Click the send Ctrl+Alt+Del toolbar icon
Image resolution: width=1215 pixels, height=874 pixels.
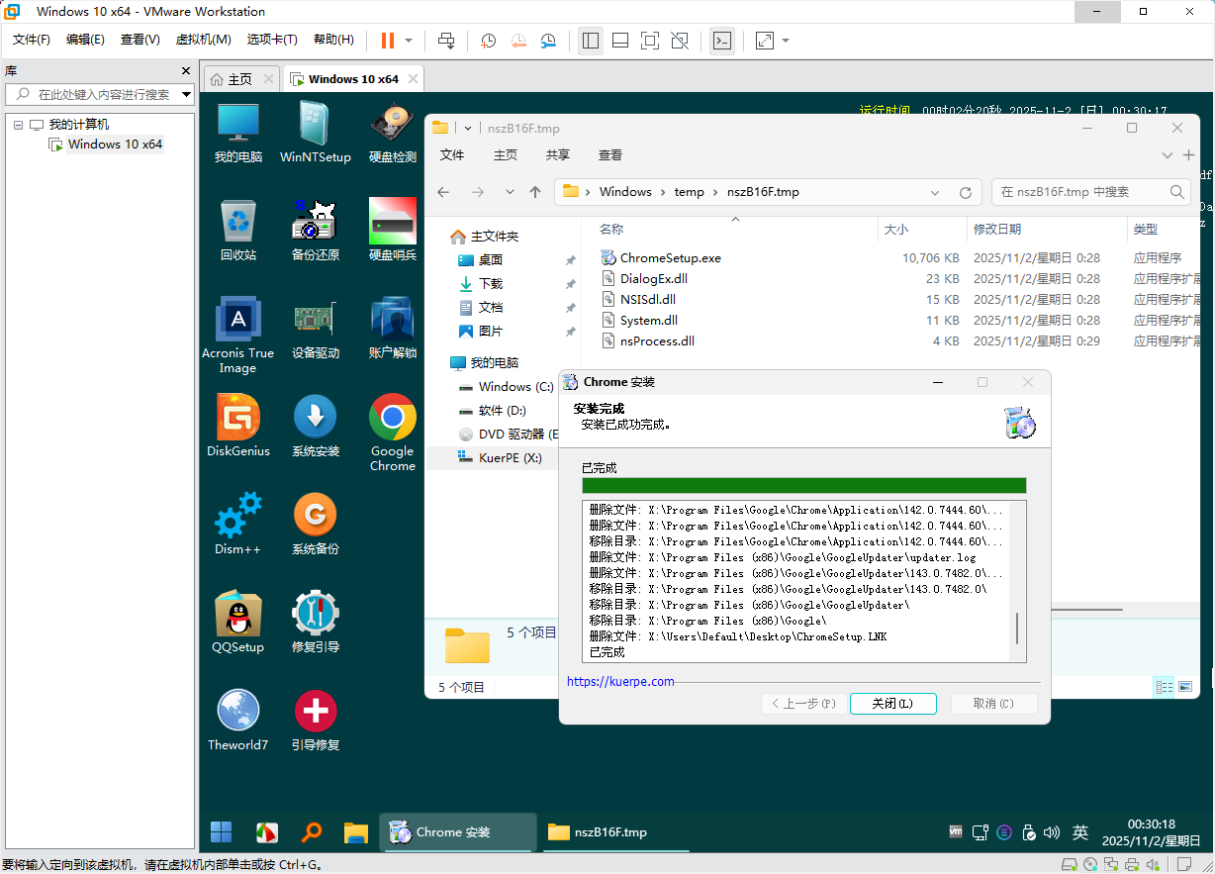(446, 41)
